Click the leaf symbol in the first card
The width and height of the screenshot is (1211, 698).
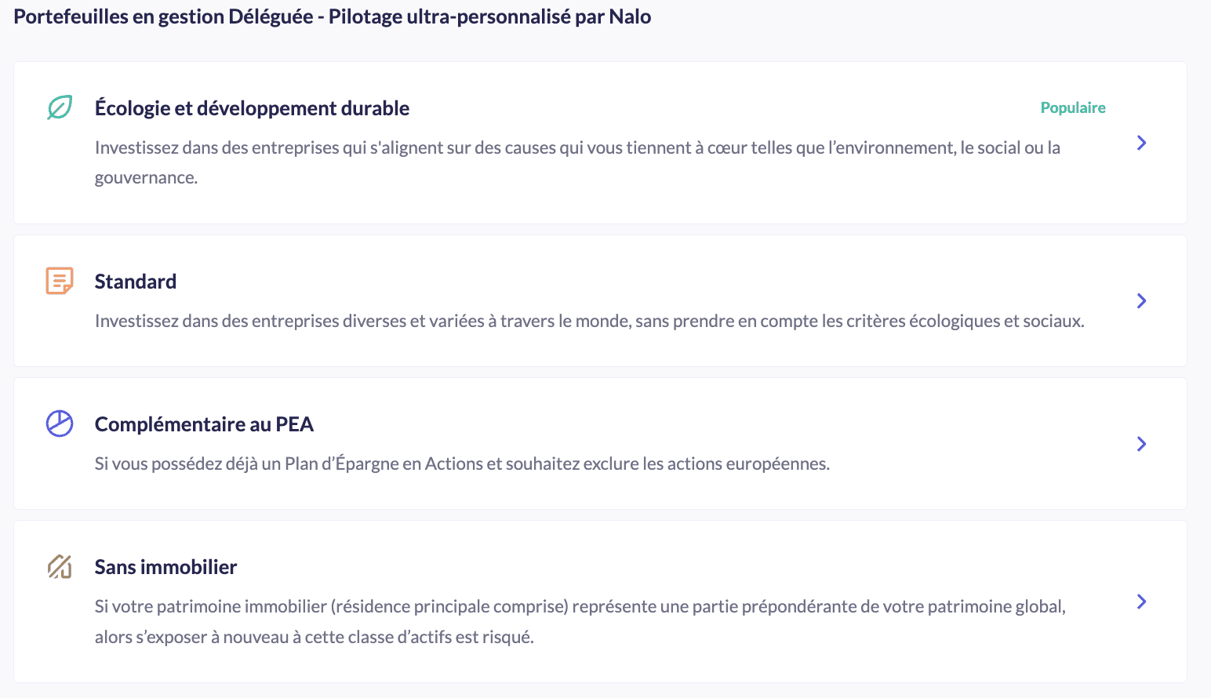click(59, 107)
